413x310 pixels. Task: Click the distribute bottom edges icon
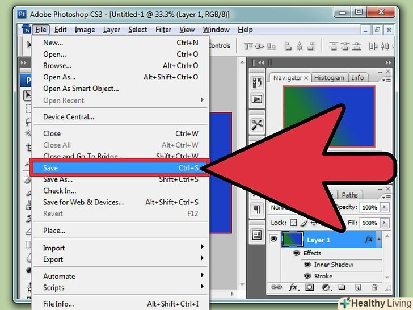point(356,47)
